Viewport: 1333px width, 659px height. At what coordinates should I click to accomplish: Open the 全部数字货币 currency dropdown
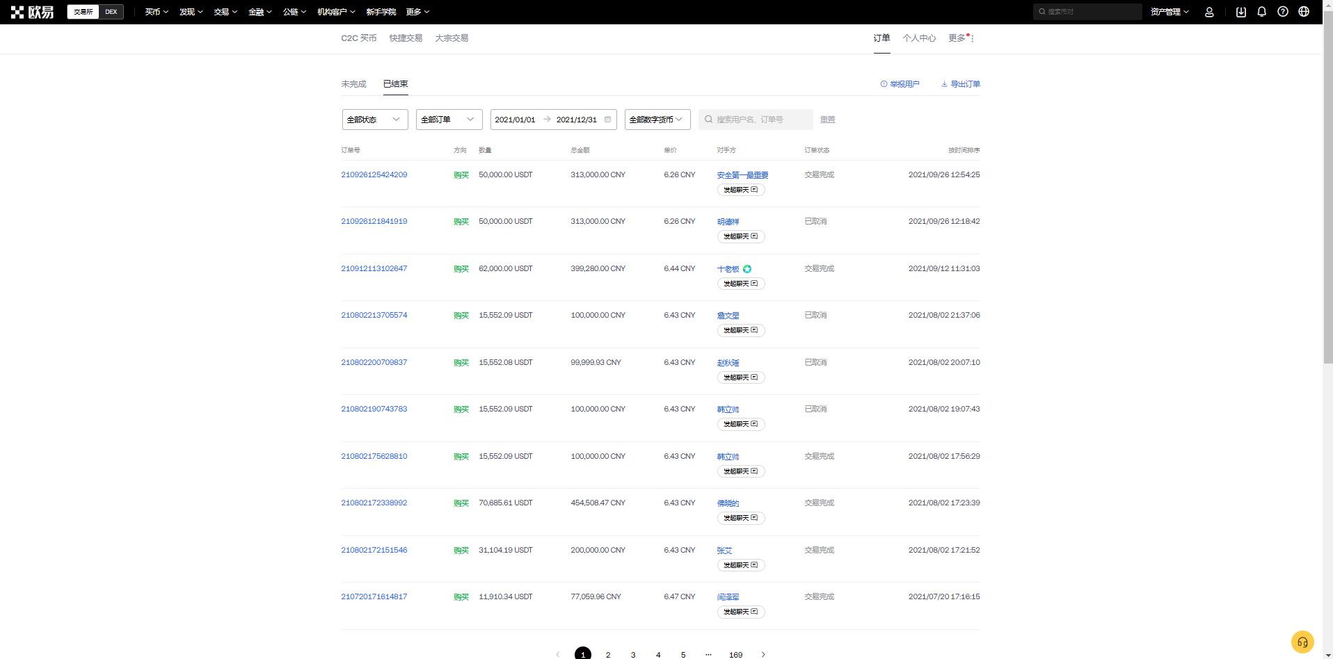(657, 120)
